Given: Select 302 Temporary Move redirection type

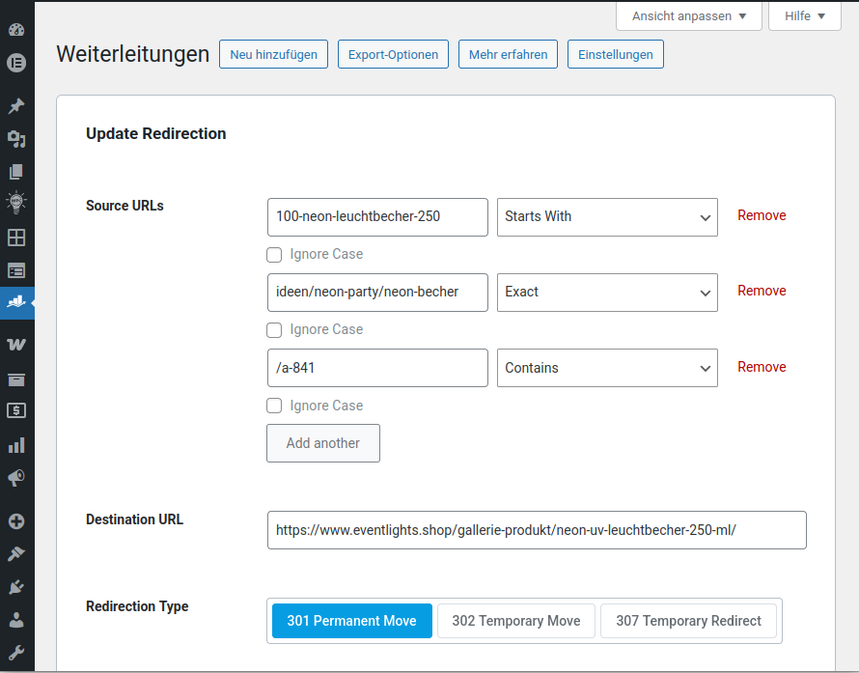Looking at the screenshot, I should (x=516, y=621).
